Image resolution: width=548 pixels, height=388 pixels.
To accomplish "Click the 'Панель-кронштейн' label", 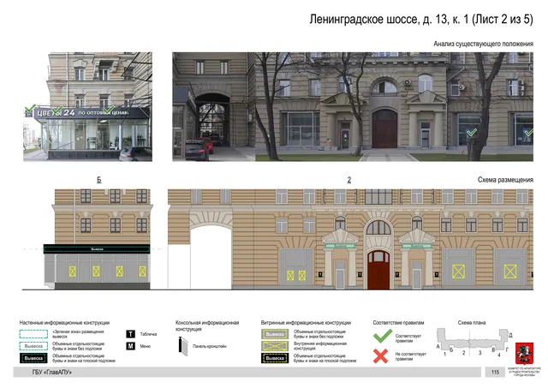I will [x=209, y=346].
